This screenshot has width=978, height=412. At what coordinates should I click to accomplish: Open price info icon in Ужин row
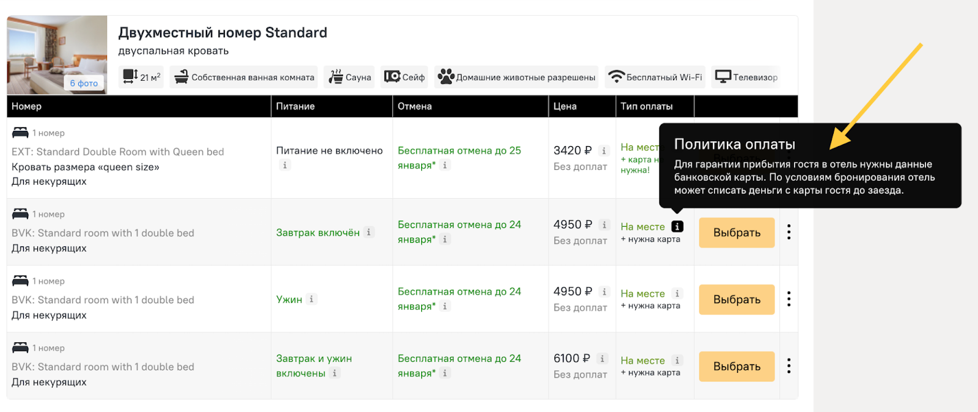[605, 292]
